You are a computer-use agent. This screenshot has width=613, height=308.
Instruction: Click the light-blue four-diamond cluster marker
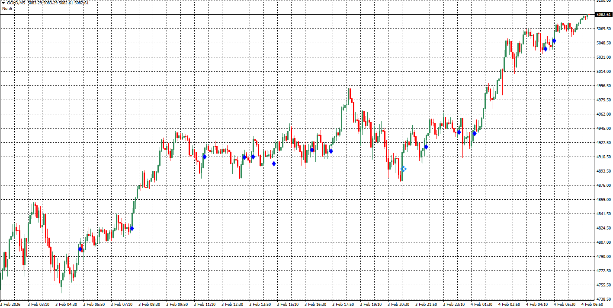(x=403, y=169)
